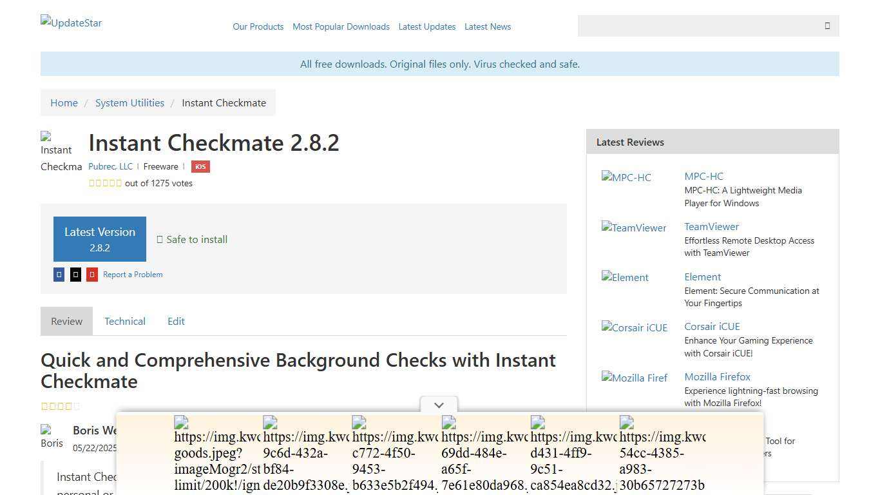The width and height of the screenshot is (880, 495).
Task: Rate with the first star under the heading
Action: point(44,406)
